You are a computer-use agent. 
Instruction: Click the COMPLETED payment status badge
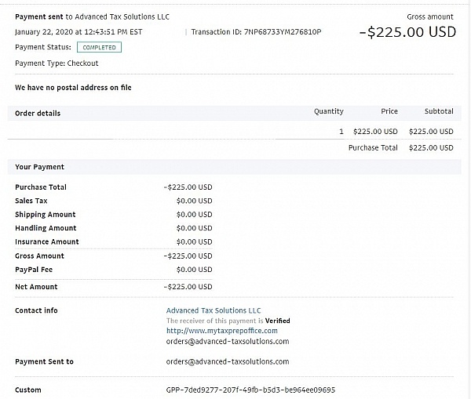click(99, 48)
